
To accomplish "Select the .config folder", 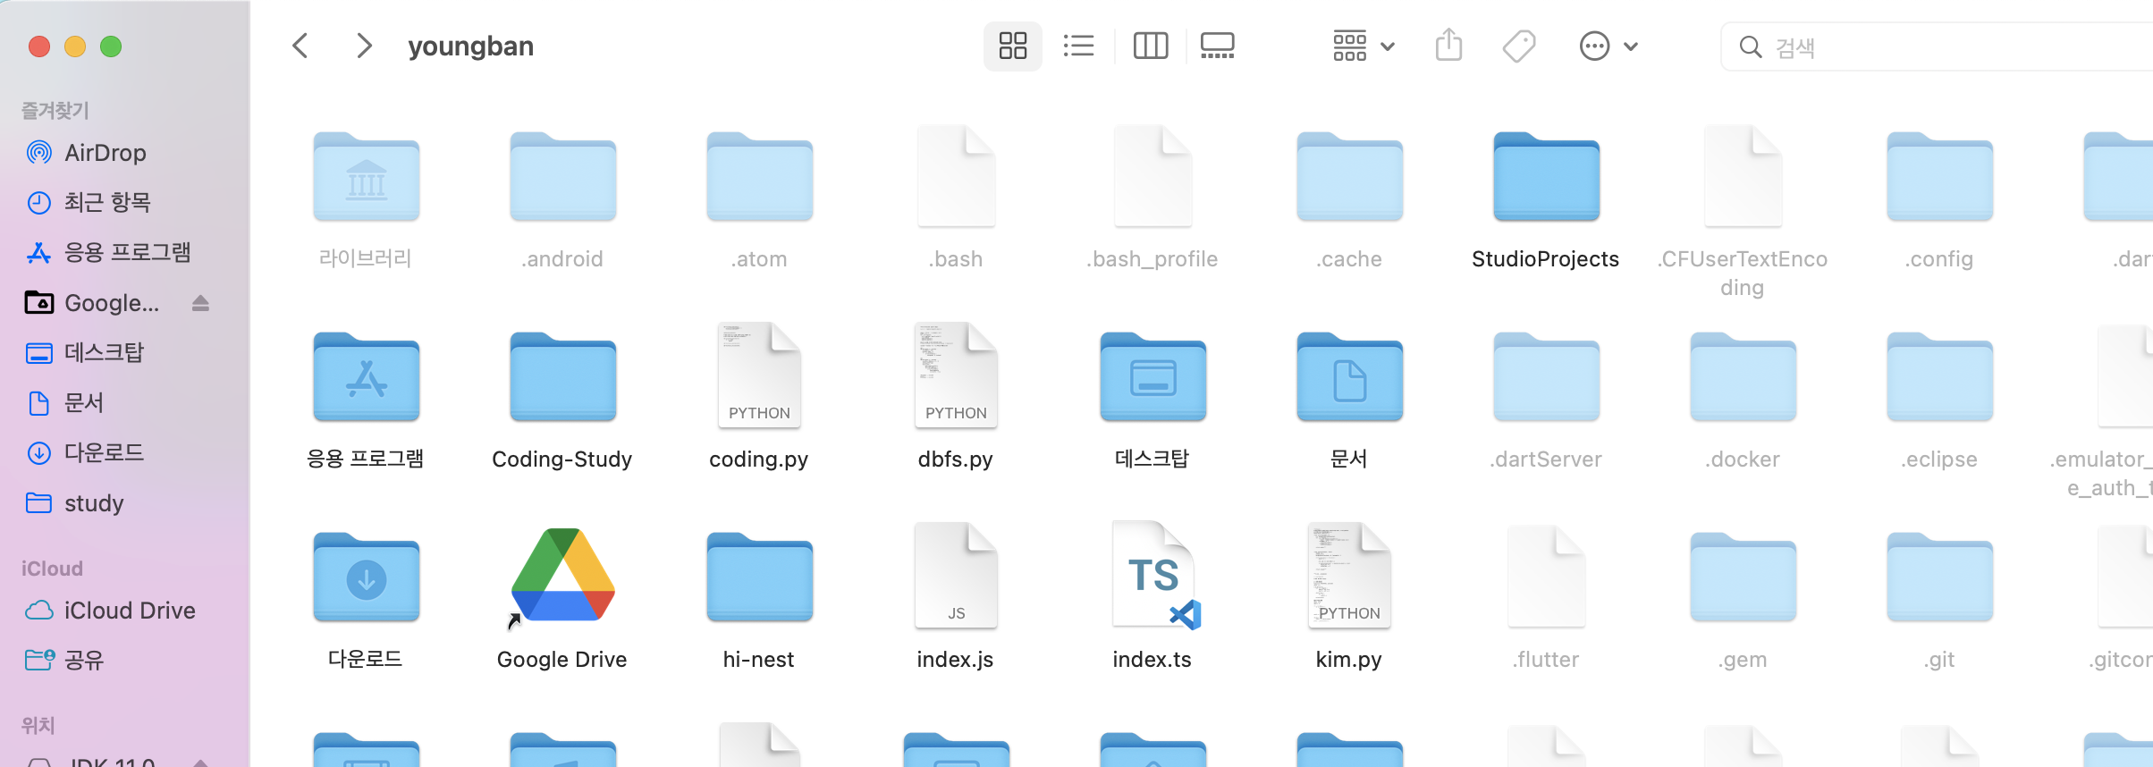I will click(x=1940, y=177).
